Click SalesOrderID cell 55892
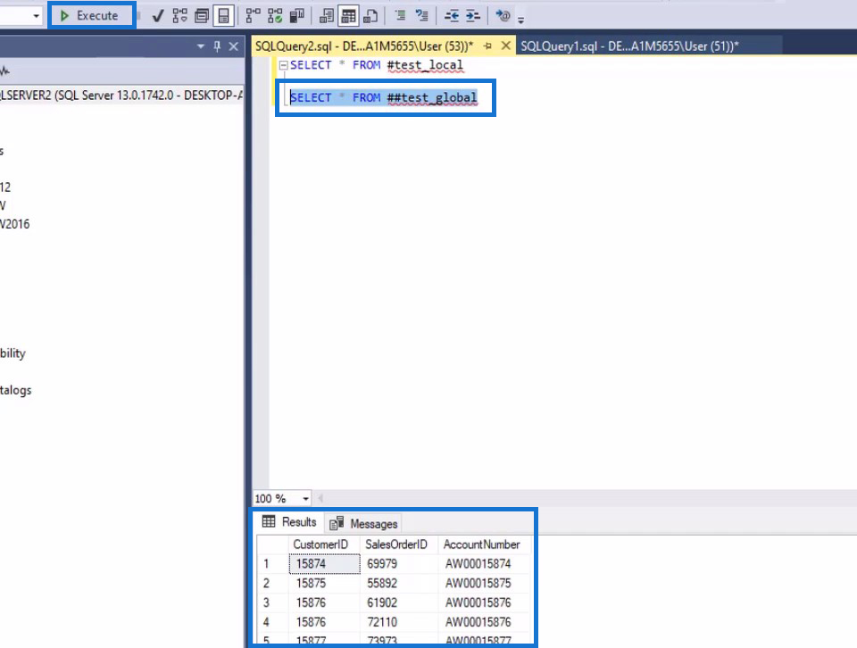Screen dimensions: 857x648 (x=398, y=583)
